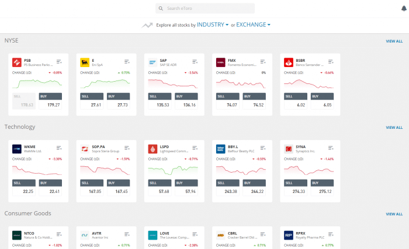
Task: Buy SYNA at 275.12
Action: (322, 188)
